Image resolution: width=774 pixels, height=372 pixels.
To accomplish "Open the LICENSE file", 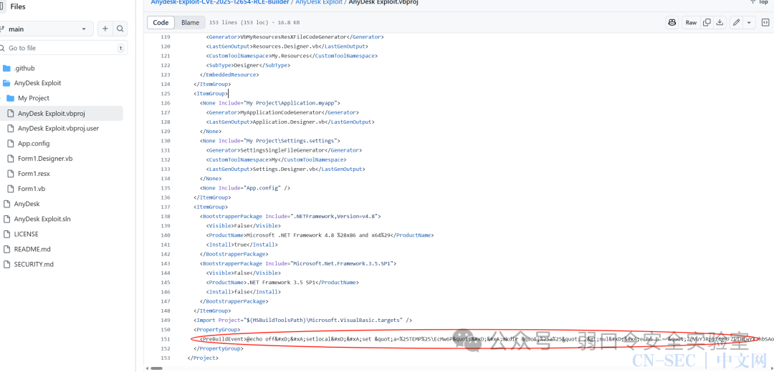I will (x=27, y=234).
